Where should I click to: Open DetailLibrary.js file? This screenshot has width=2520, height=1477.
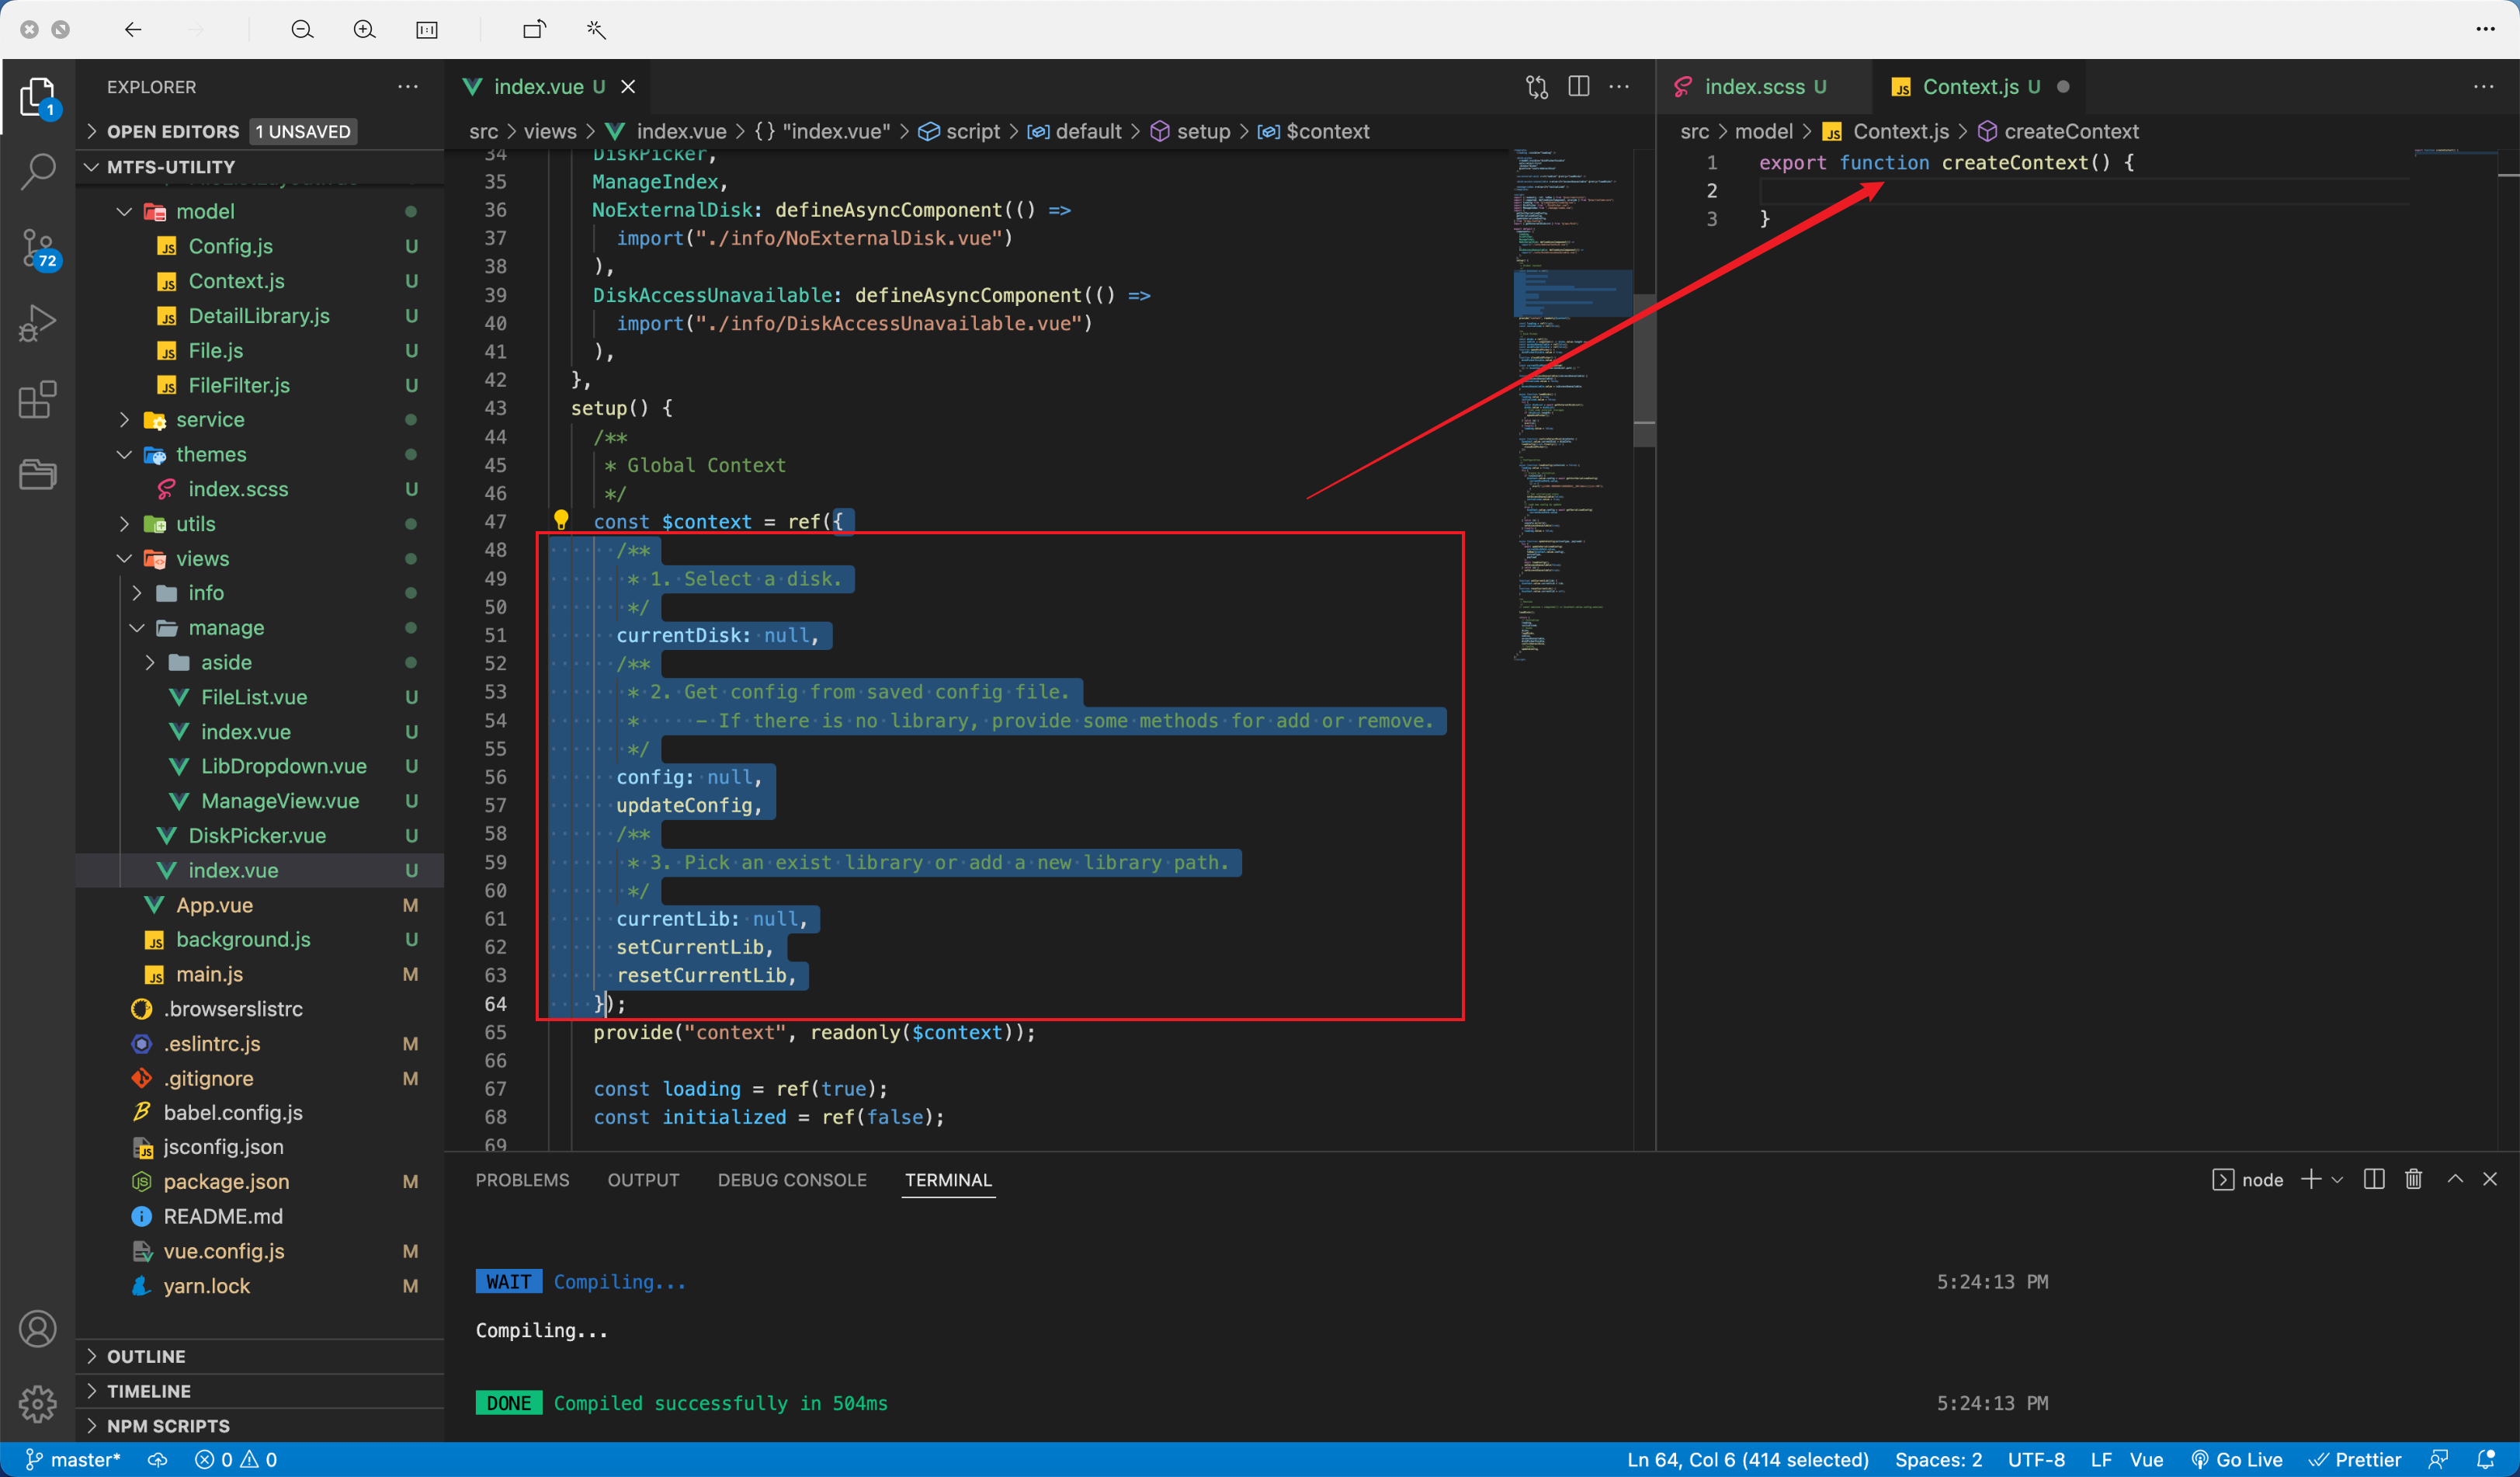pyautogui.click(x=260, y=316)
